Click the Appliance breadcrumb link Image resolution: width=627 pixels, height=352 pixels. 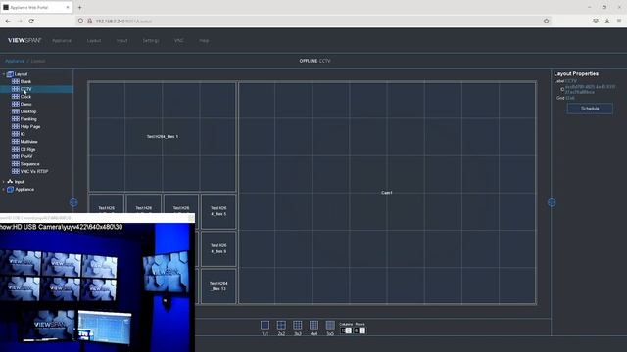[15, 61]
